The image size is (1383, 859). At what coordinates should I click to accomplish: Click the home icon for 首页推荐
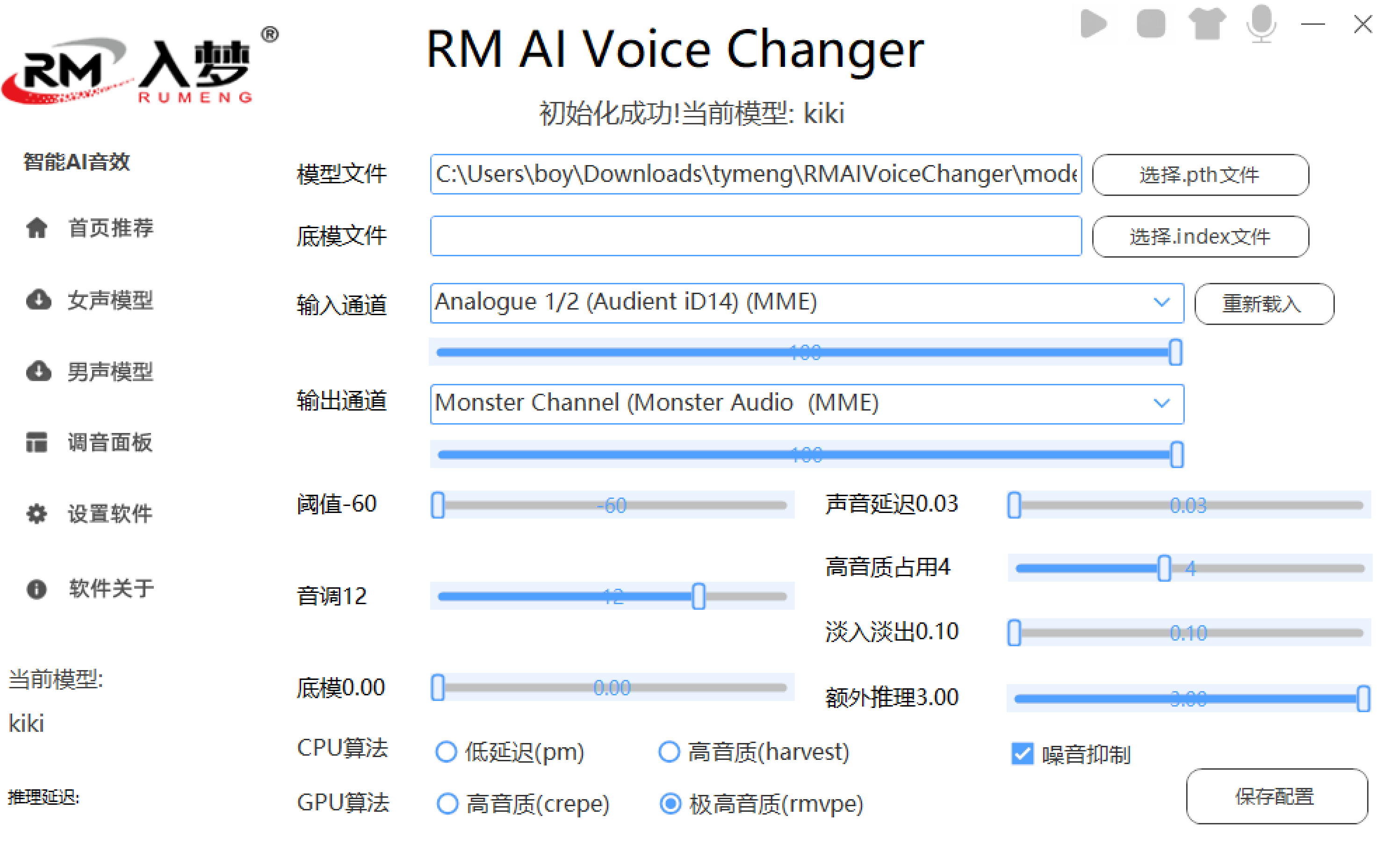click(37, 228)
